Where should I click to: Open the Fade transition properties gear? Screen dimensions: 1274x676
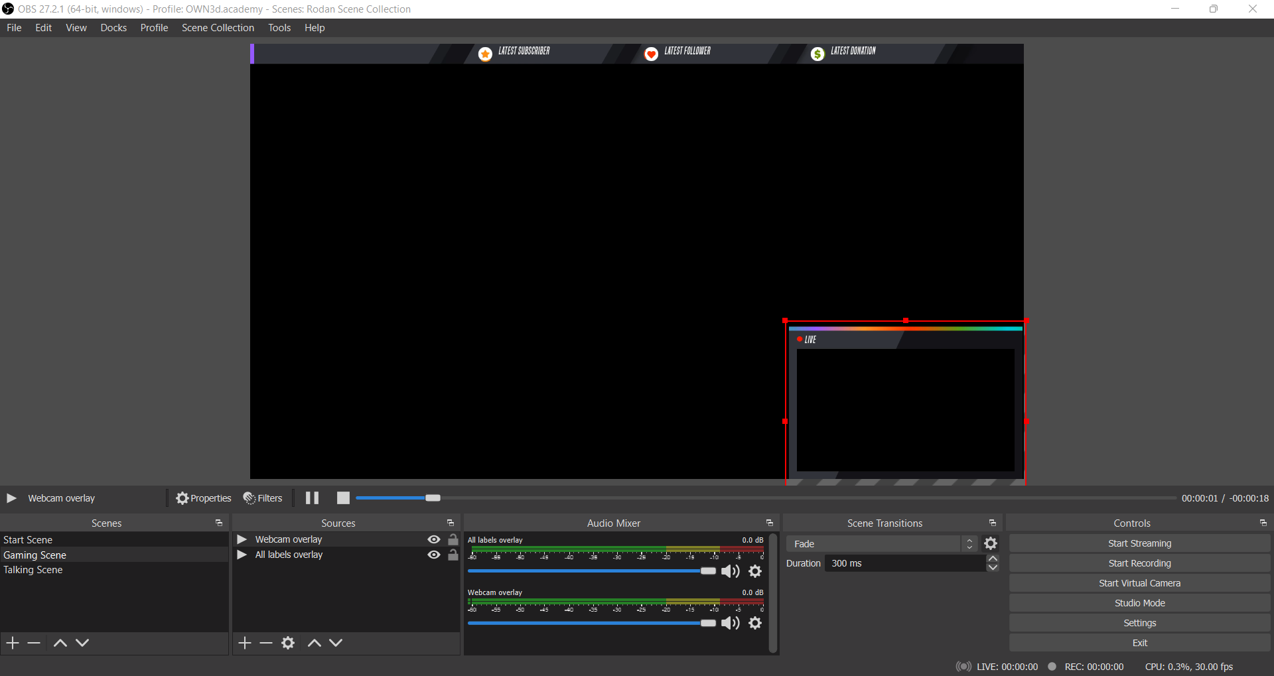pyautogui.click(x=991, y=544)
